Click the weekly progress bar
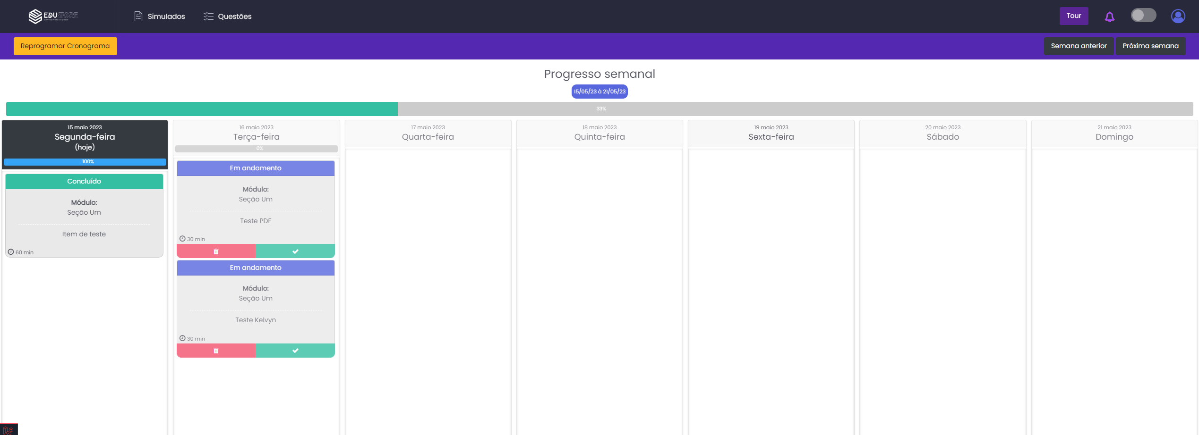This screenshot has height=435, width=1199. click(599, 109)
